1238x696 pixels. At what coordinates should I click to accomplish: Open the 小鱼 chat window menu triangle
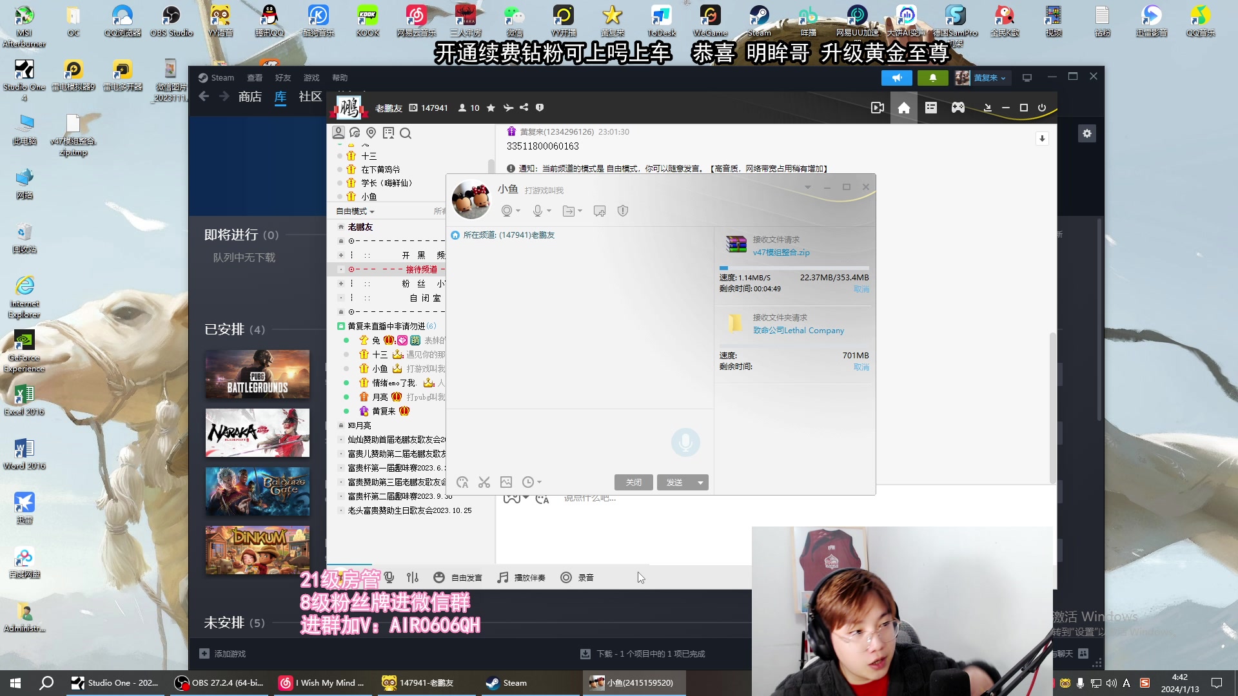(x=807, y=187)
